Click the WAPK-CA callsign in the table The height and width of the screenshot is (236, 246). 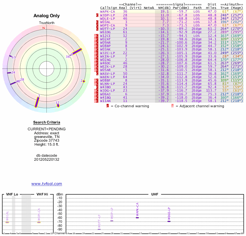coord(107,11)
